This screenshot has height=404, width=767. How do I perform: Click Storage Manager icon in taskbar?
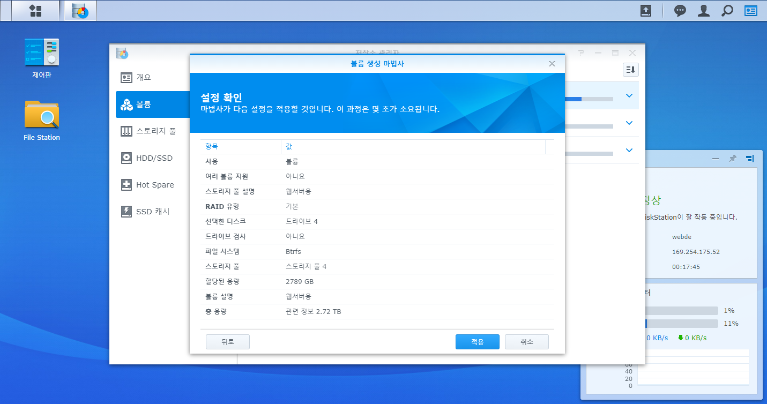click(x=80, y=10)
